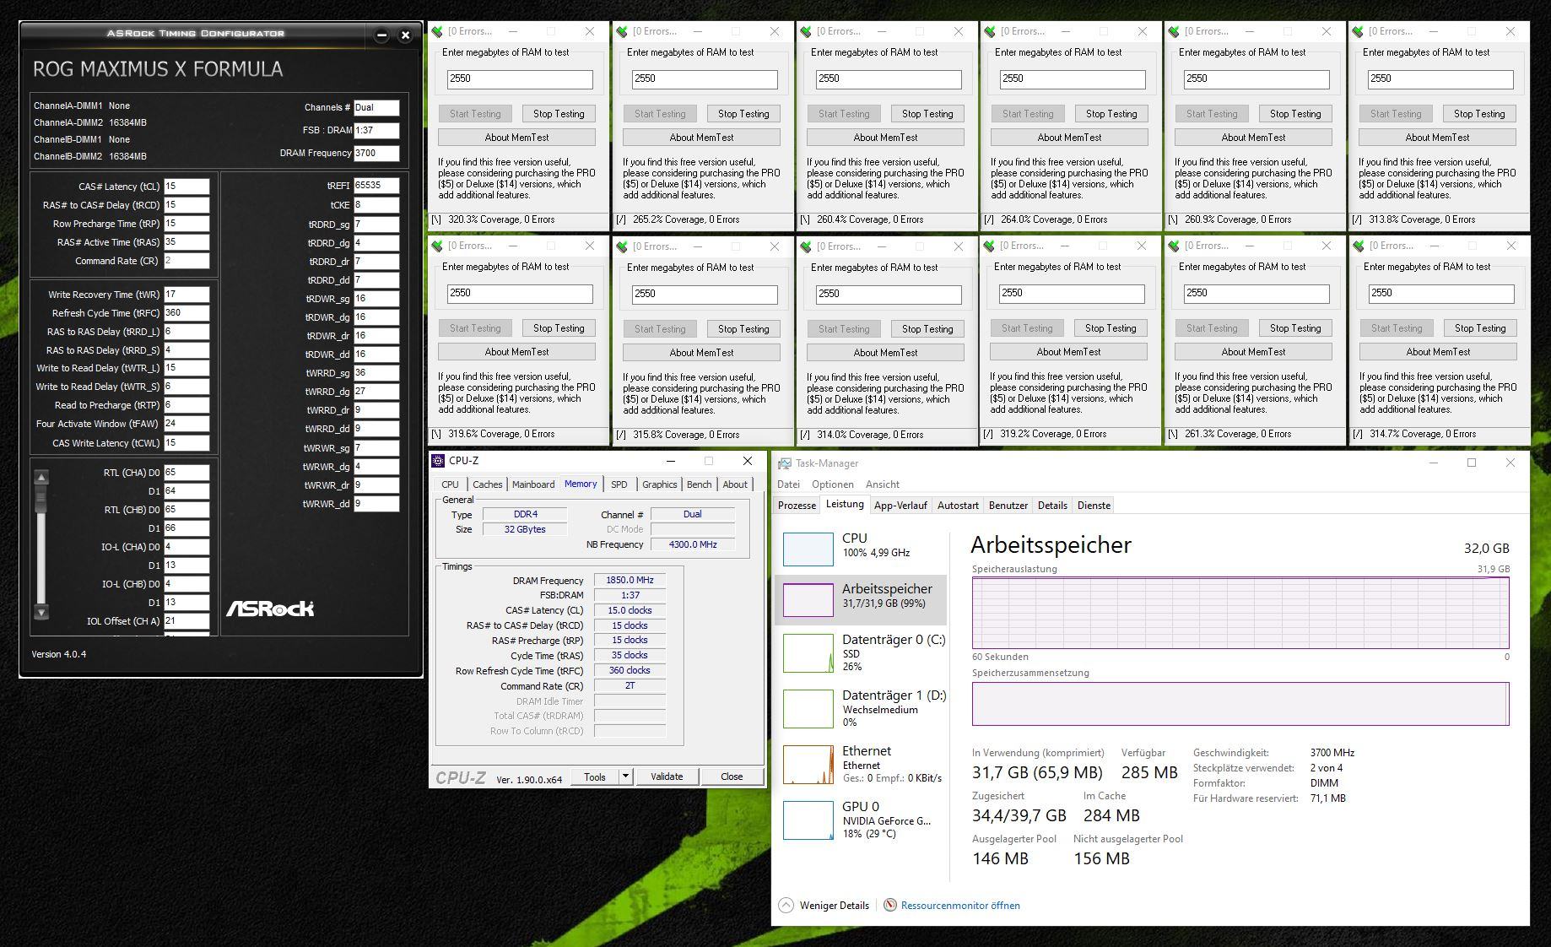Image resolution: width=1551 pixels, height=947 pixels.
Task: Stop Testing in the 320.3% coverage MemTest
Action: tap(559, 114)
